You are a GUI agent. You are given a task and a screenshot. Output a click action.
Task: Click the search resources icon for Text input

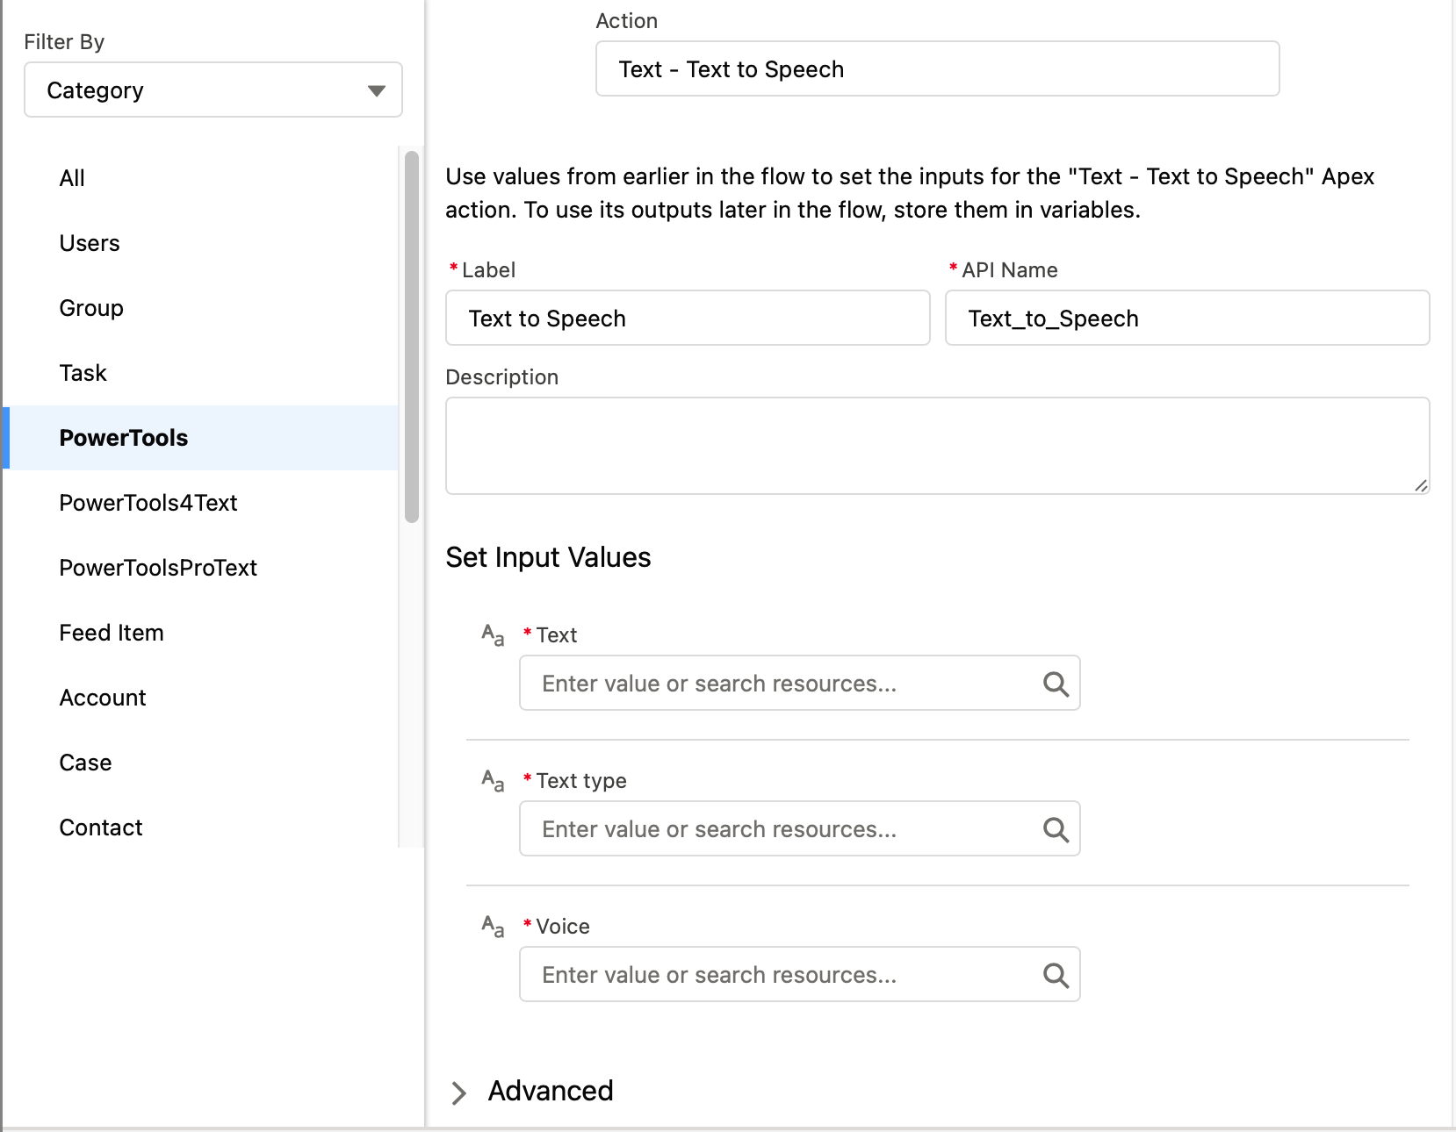coord(1054,683)
